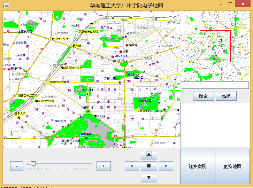Click the Java icon in title bar
The image size is (253, 188).
6,5
